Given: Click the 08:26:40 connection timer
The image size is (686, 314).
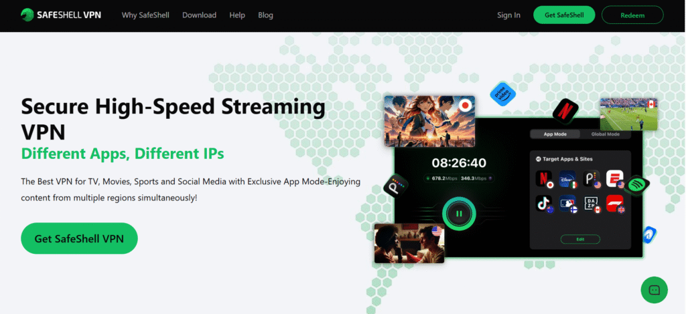Looking at the screenshot, I should click(458, 163).
